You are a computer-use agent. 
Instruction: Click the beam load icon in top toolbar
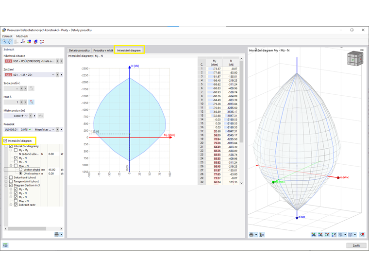(x=23, y=42)
